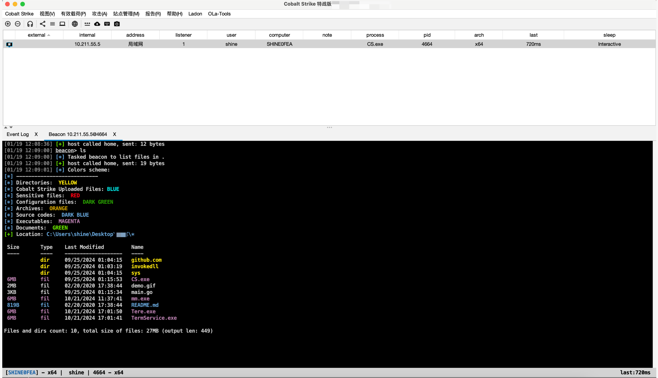Switch to session table view icon
Image resolution: width=658 pixels, height=378 pixels.
tap(53, 24)
